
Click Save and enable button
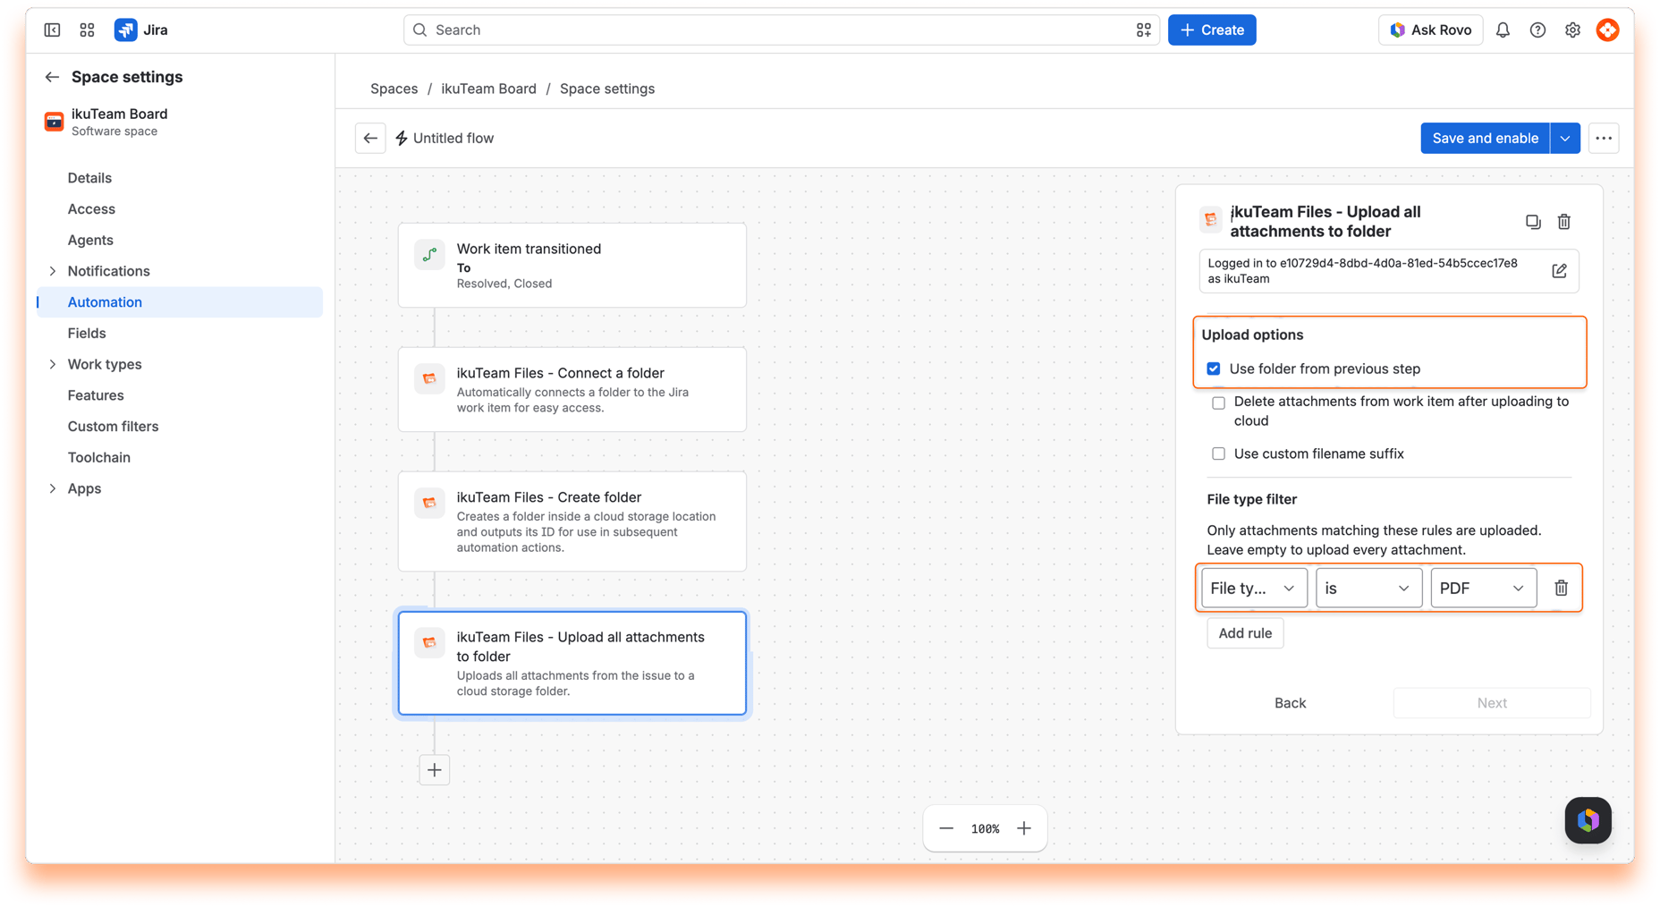tap(1485, 138)
